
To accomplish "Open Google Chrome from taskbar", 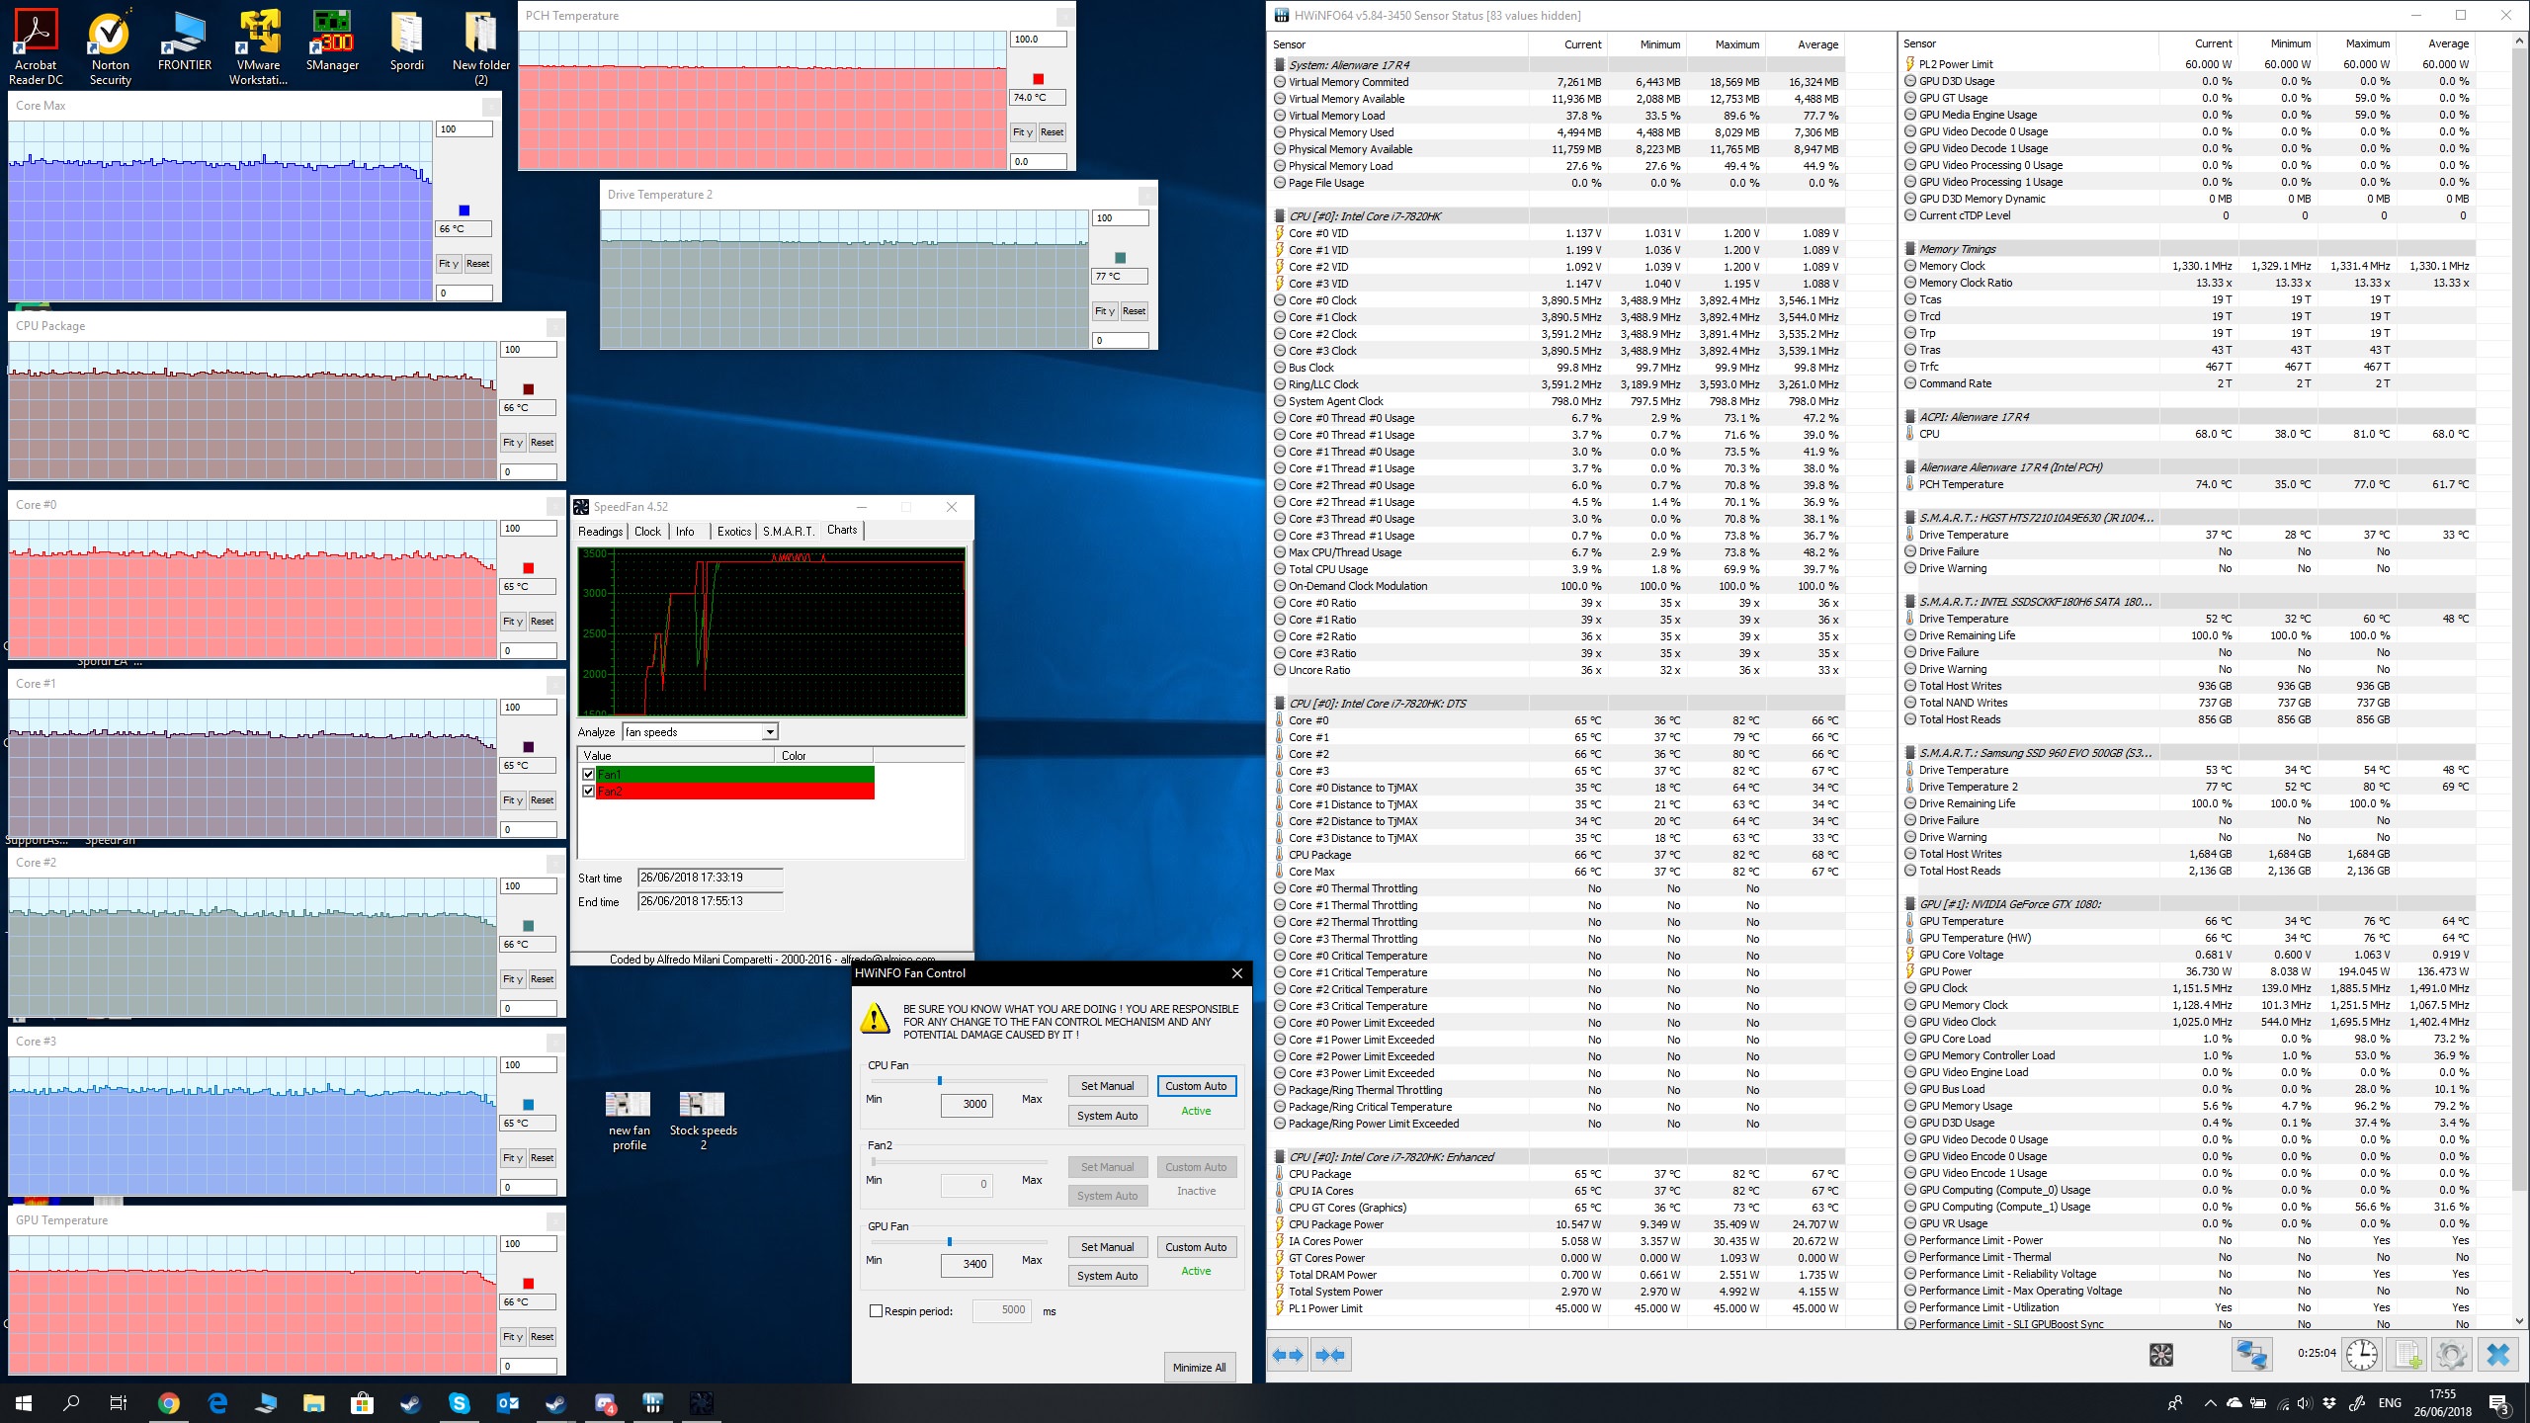I will [x=169, y=1402].
